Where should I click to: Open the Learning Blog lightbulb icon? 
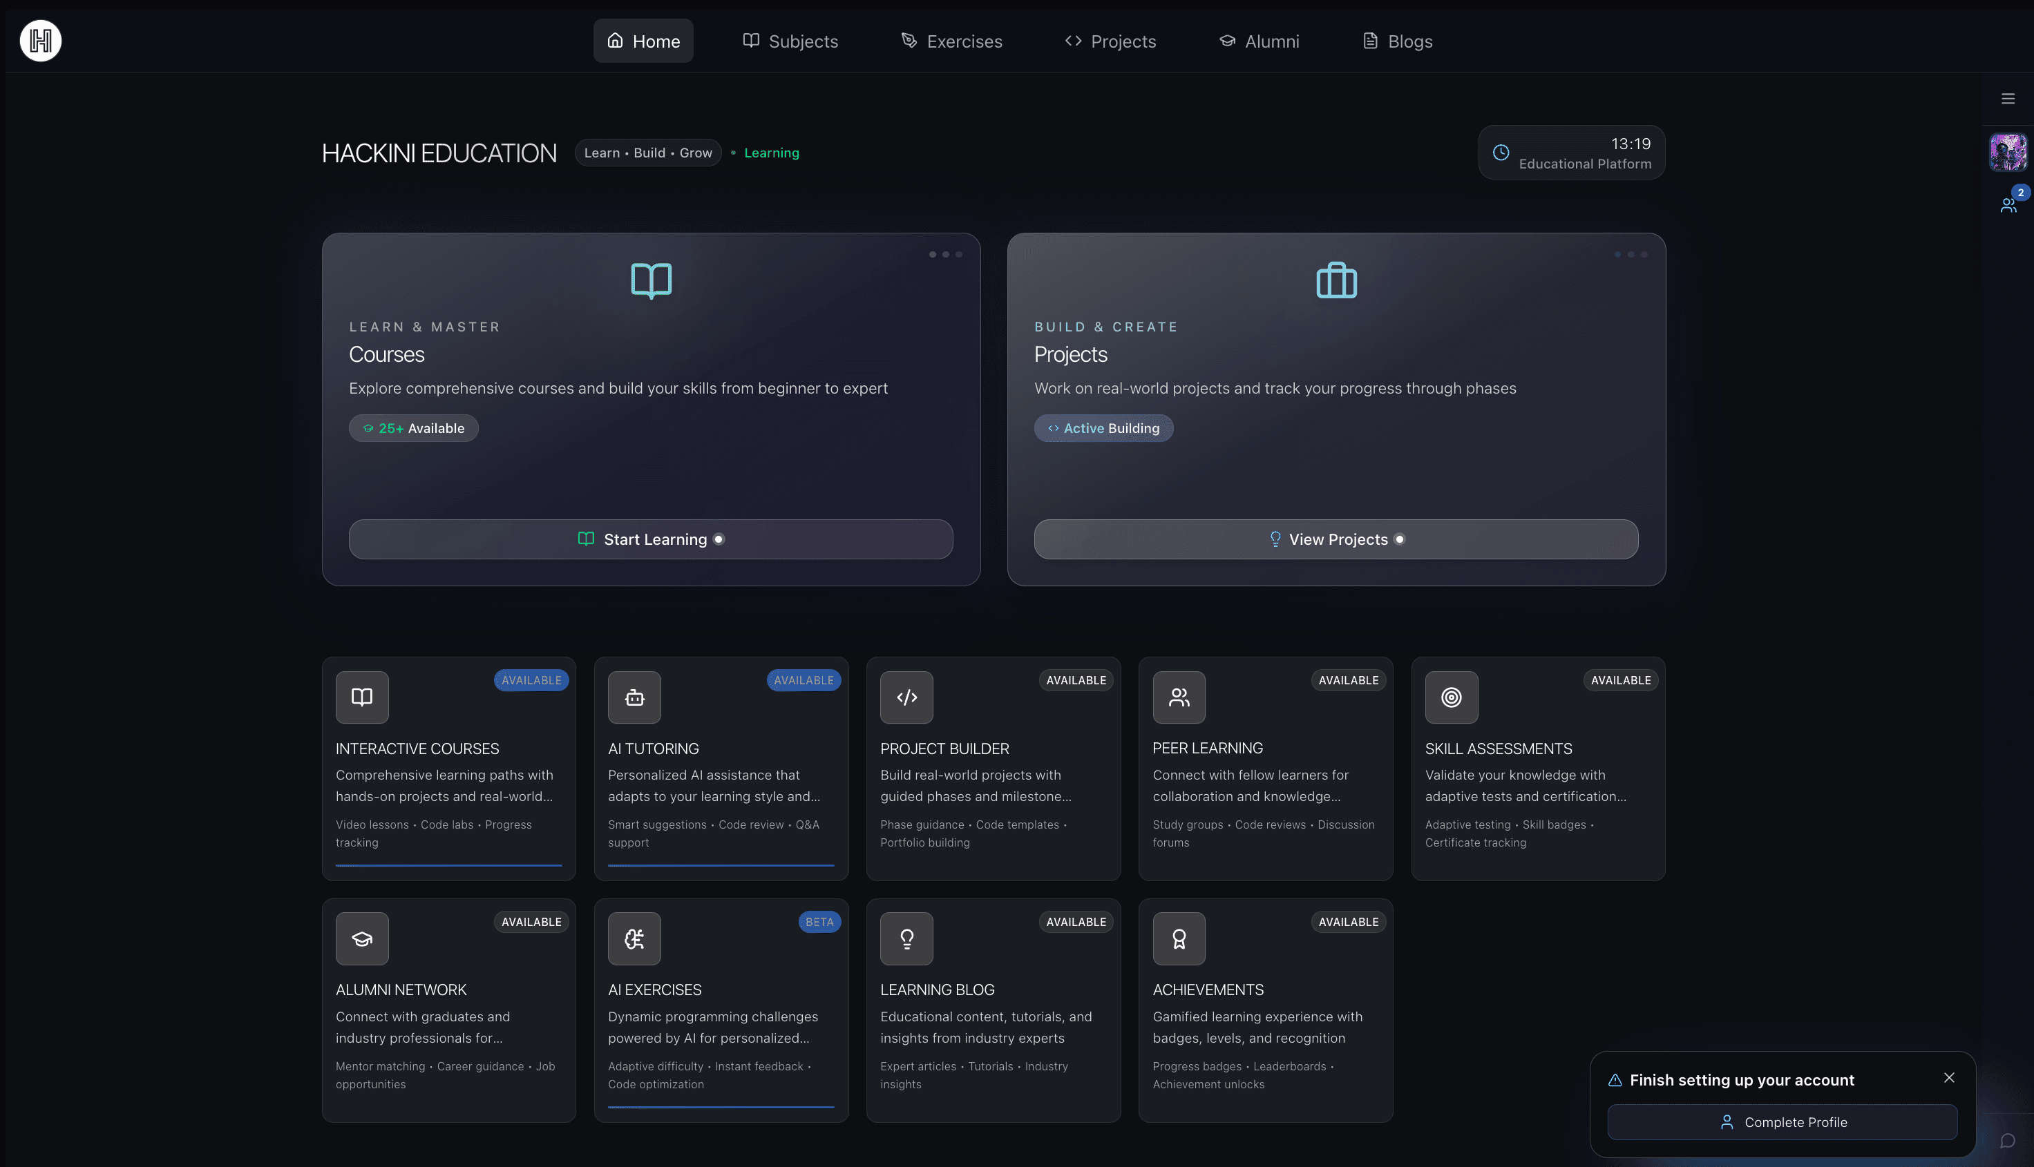(906, 938)
